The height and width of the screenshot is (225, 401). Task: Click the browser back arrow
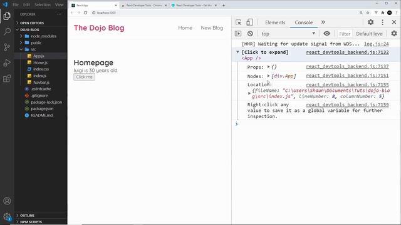(72, 12)
